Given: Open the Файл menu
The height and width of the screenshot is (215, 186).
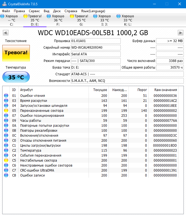Looking at the screenshot, I should (6, 11).
